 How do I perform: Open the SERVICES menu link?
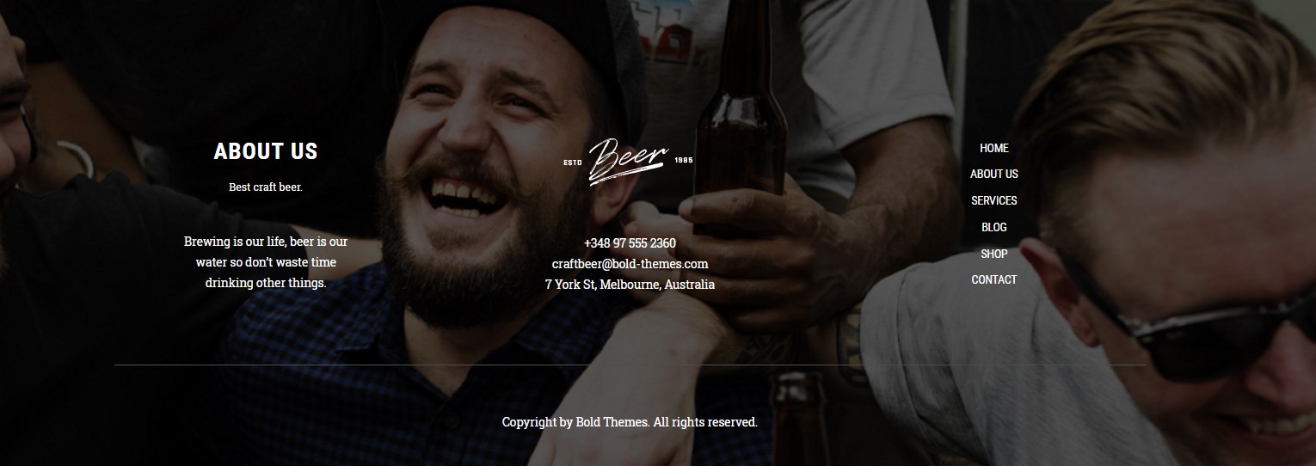(993, 200)
